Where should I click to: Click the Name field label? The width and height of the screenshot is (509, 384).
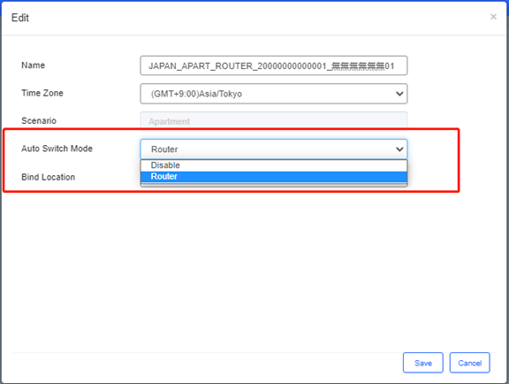(x=33, y=65)
